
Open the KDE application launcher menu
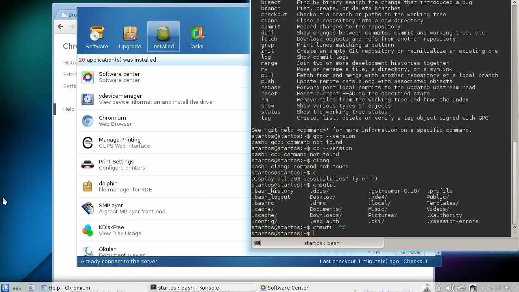[5, 288]
